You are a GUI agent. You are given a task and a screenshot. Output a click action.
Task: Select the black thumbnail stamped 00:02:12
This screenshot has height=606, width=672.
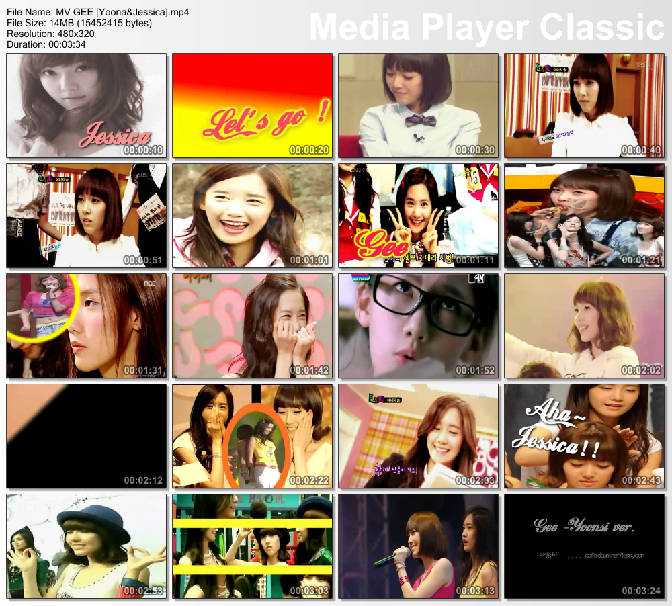click(x=87, y=436)
